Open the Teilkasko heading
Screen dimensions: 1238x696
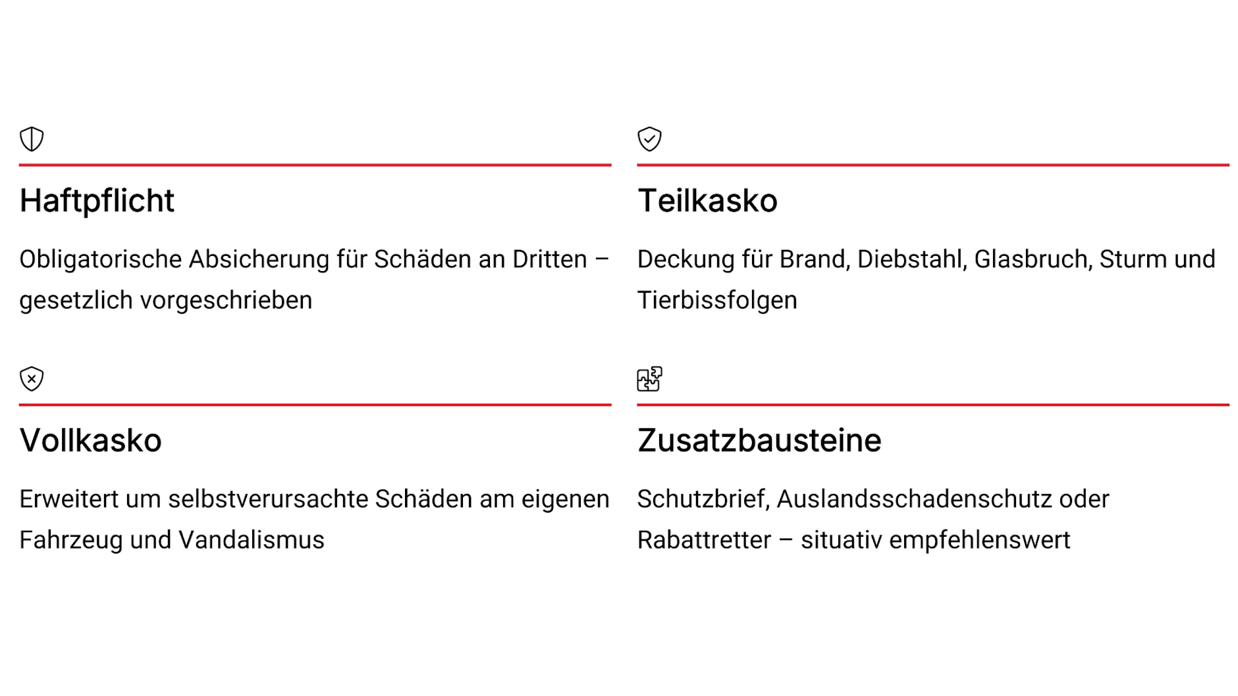point(707,201)
